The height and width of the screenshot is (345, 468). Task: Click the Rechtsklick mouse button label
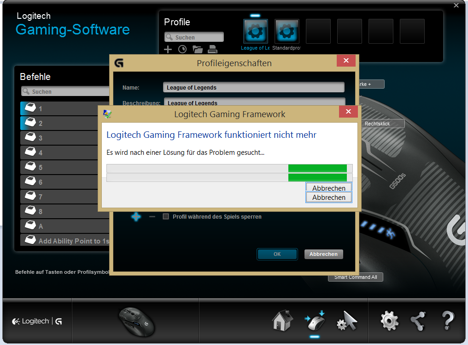point(383,124)
